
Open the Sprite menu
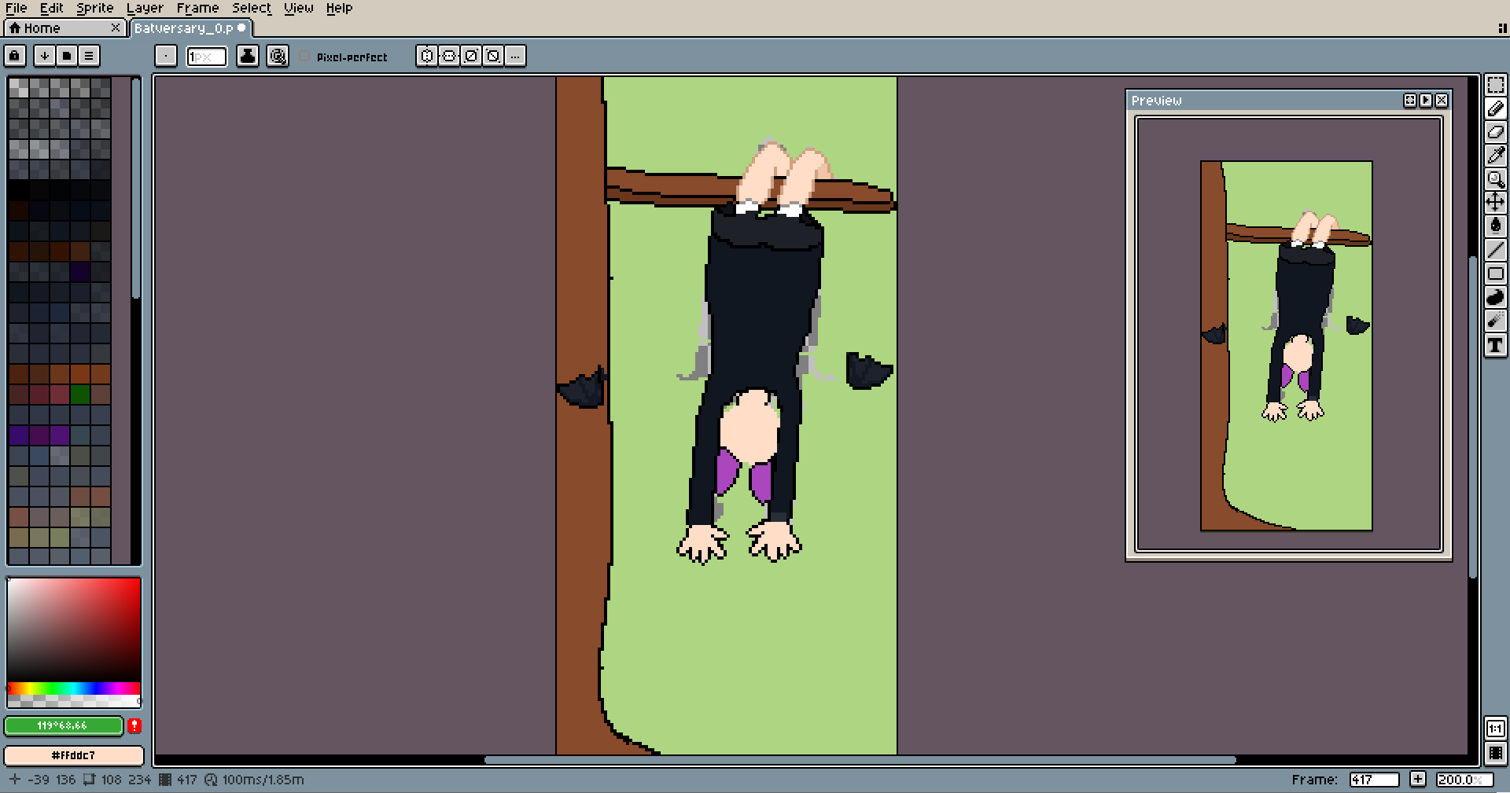tap(94, 8)
